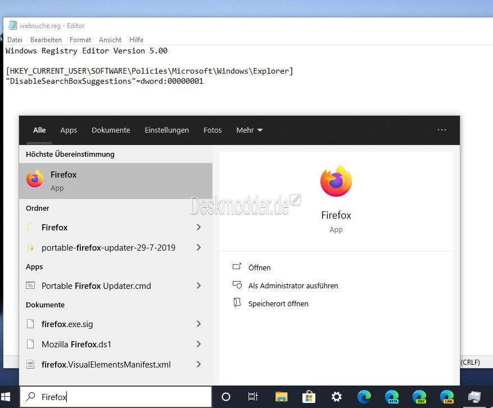Click the taskbar search box with Firefox
Image resolution: width=493 pixels, height=408 pixels.
tap(116, 397)
